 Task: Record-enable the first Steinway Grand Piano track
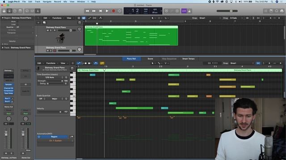click(x=55, y=30)
